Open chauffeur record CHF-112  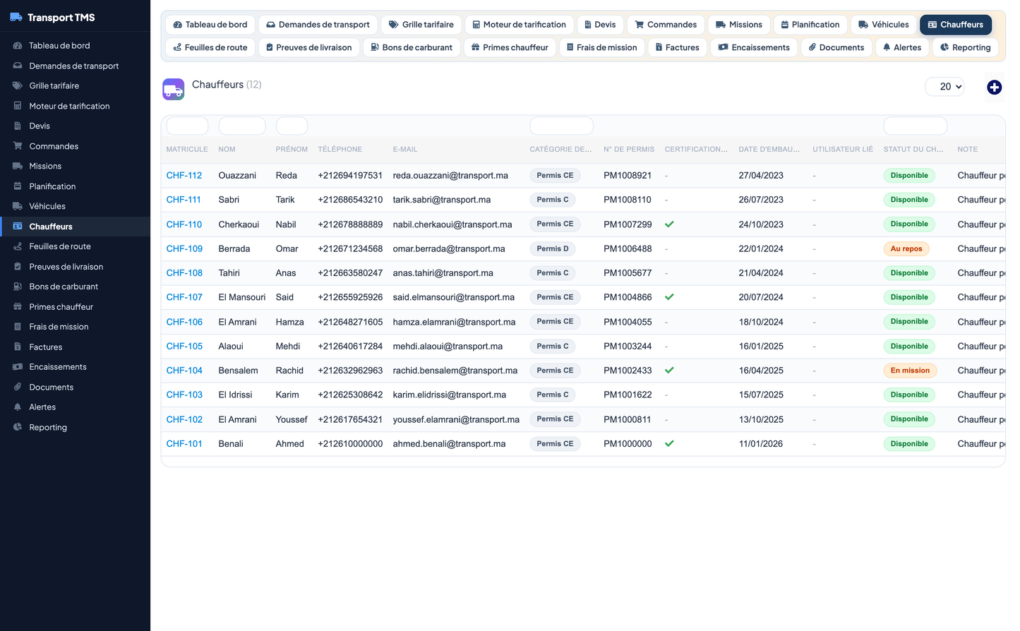click(x=184, y=176)
